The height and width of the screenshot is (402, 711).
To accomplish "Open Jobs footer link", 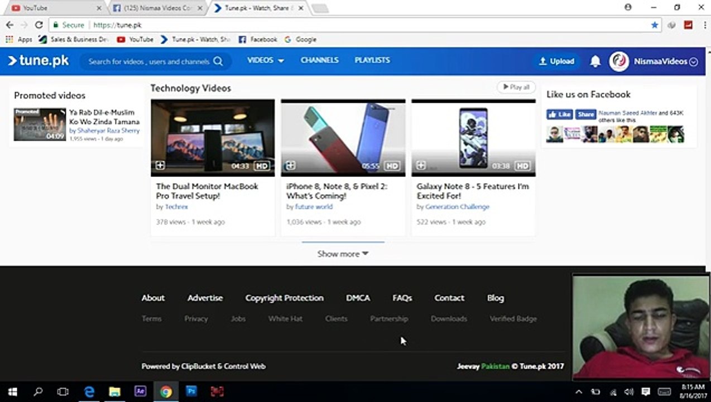I will pos(238,318).
